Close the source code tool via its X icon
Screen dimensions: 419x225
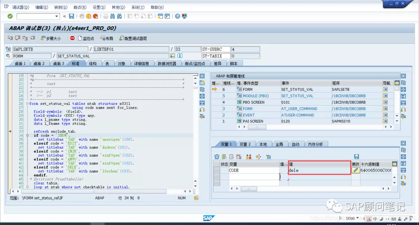click(202, 76)
